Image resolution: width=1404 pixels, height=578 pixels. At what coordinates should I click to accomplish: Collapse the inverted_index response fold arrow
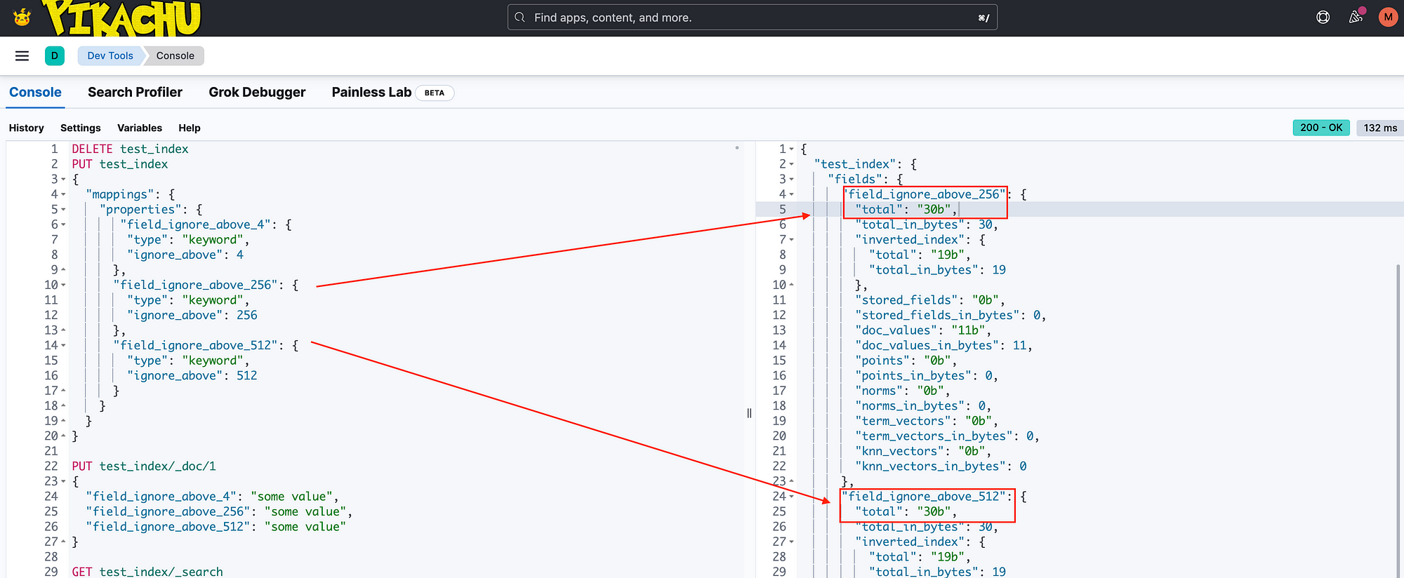point(792,240)
